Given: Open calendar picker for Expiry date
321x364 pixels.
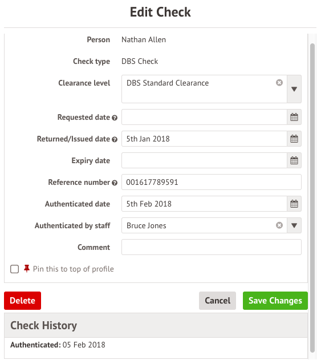Looking at the screenshot, I should [x=294, y=160].
